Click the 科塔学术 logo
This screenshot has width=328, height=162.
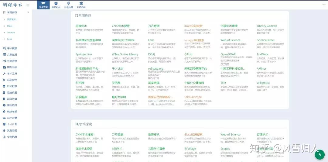pos(12,5)
